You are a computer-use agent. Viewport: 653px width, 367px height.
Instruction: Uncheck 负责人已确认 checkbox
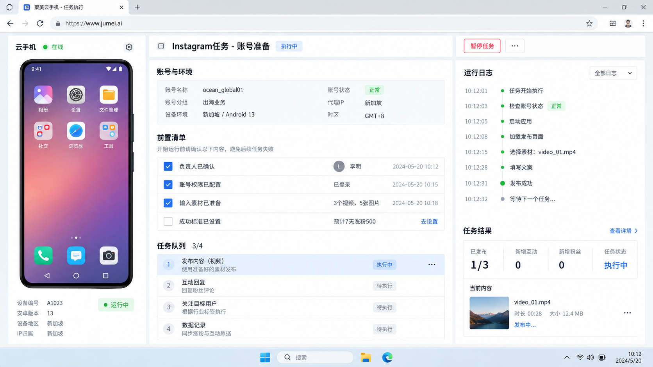tap(168, 167)
